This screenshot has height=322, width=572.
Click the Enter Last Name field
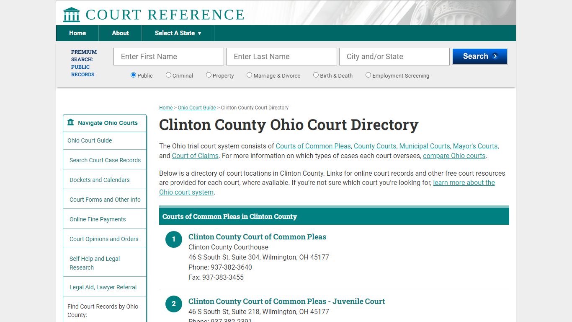coord(281,57)
